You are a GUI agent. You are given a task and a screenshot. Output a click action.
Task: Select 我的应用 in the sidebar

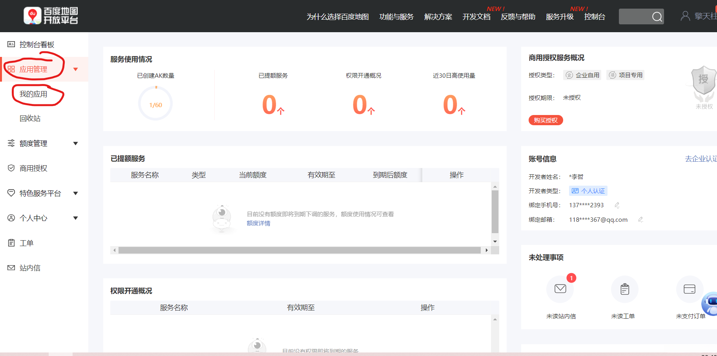[33, 94]
